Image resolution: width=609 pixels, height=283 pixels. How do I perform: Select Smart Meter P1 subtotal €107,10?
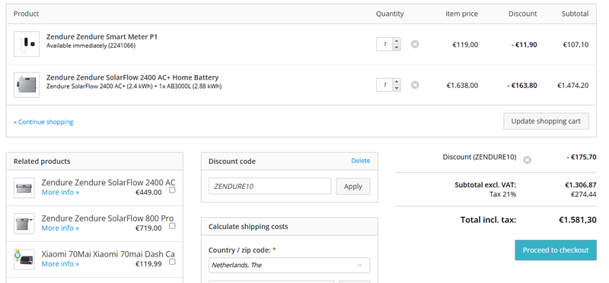coord(576,45)
